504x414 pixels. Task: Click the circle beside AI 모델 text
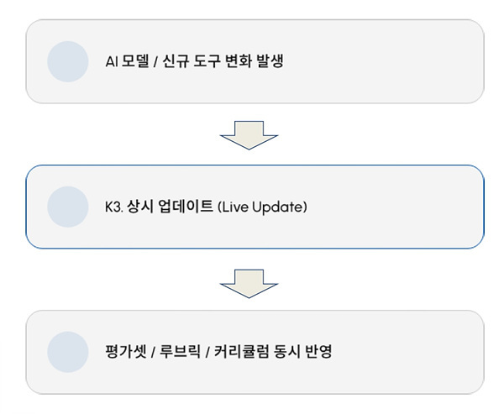68,60
